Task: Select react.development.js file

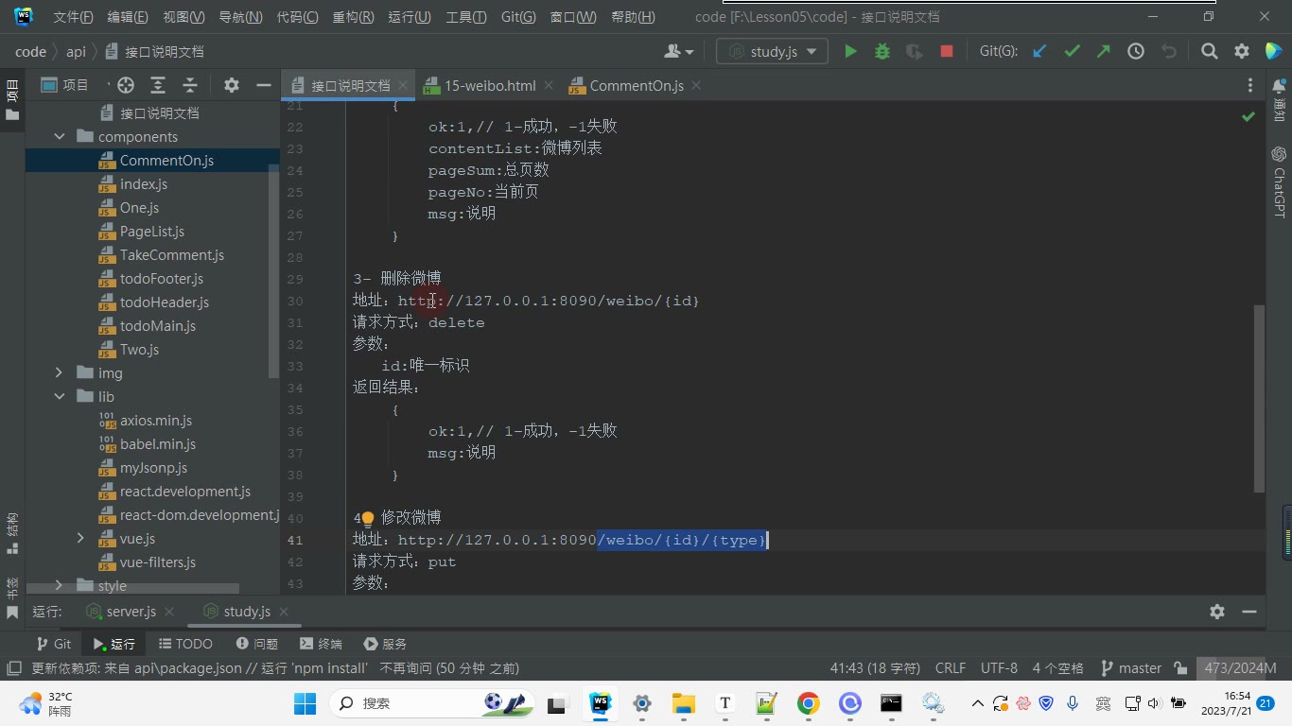Action: pyautogui.click(x=184, y=492)
